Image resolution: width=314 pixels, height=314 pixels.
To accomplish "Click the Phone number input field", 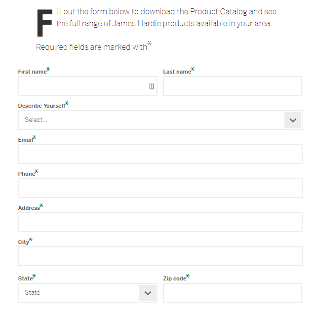I will coord(160,188).
